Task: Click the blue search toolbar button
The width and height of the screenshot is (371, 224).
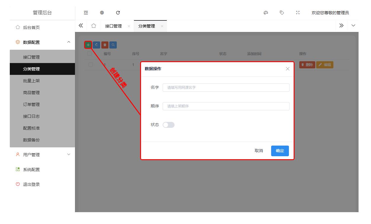Action: click(x=113, y=45)
